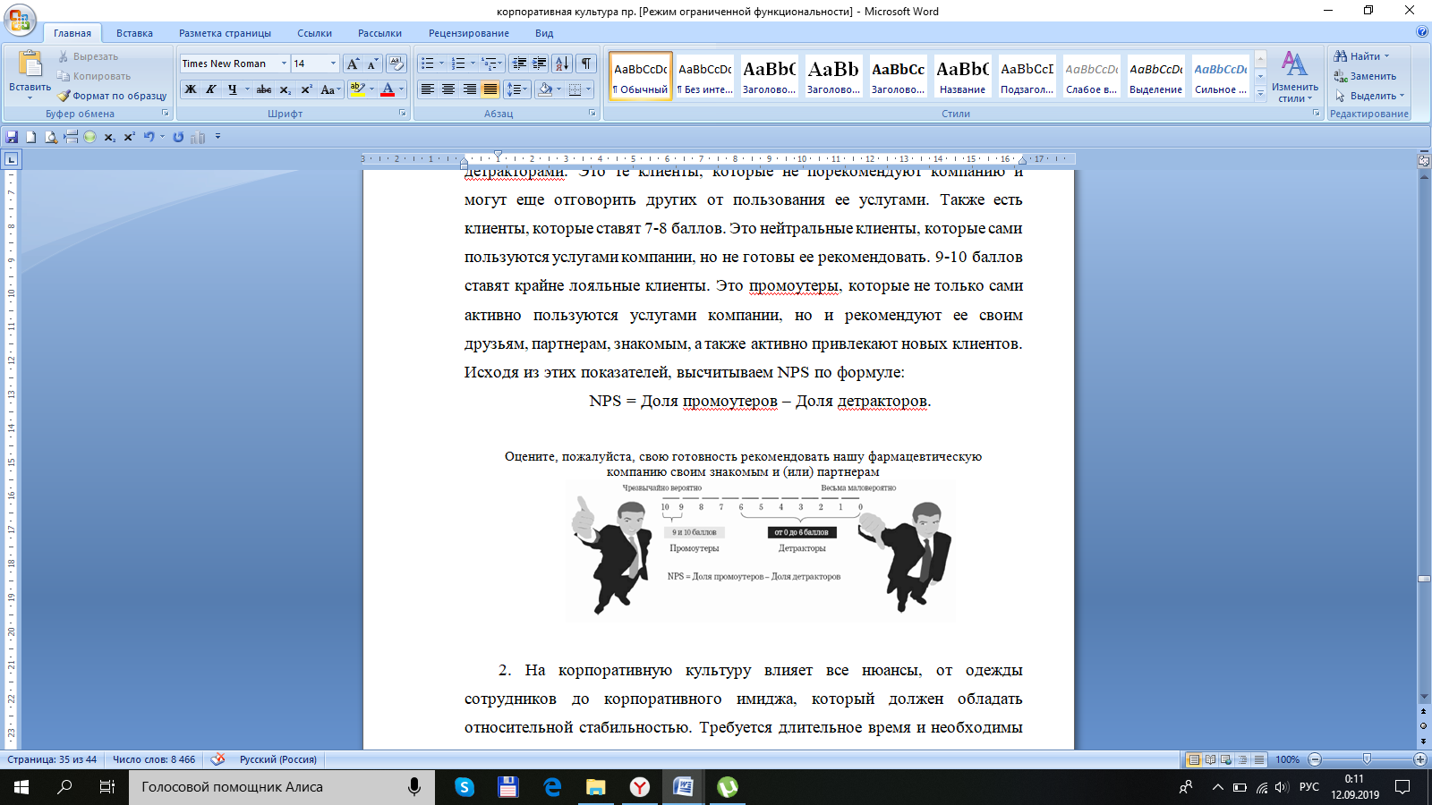Open Разметка страницы tab
The image size is (1432, 805).
coord(225,33)
